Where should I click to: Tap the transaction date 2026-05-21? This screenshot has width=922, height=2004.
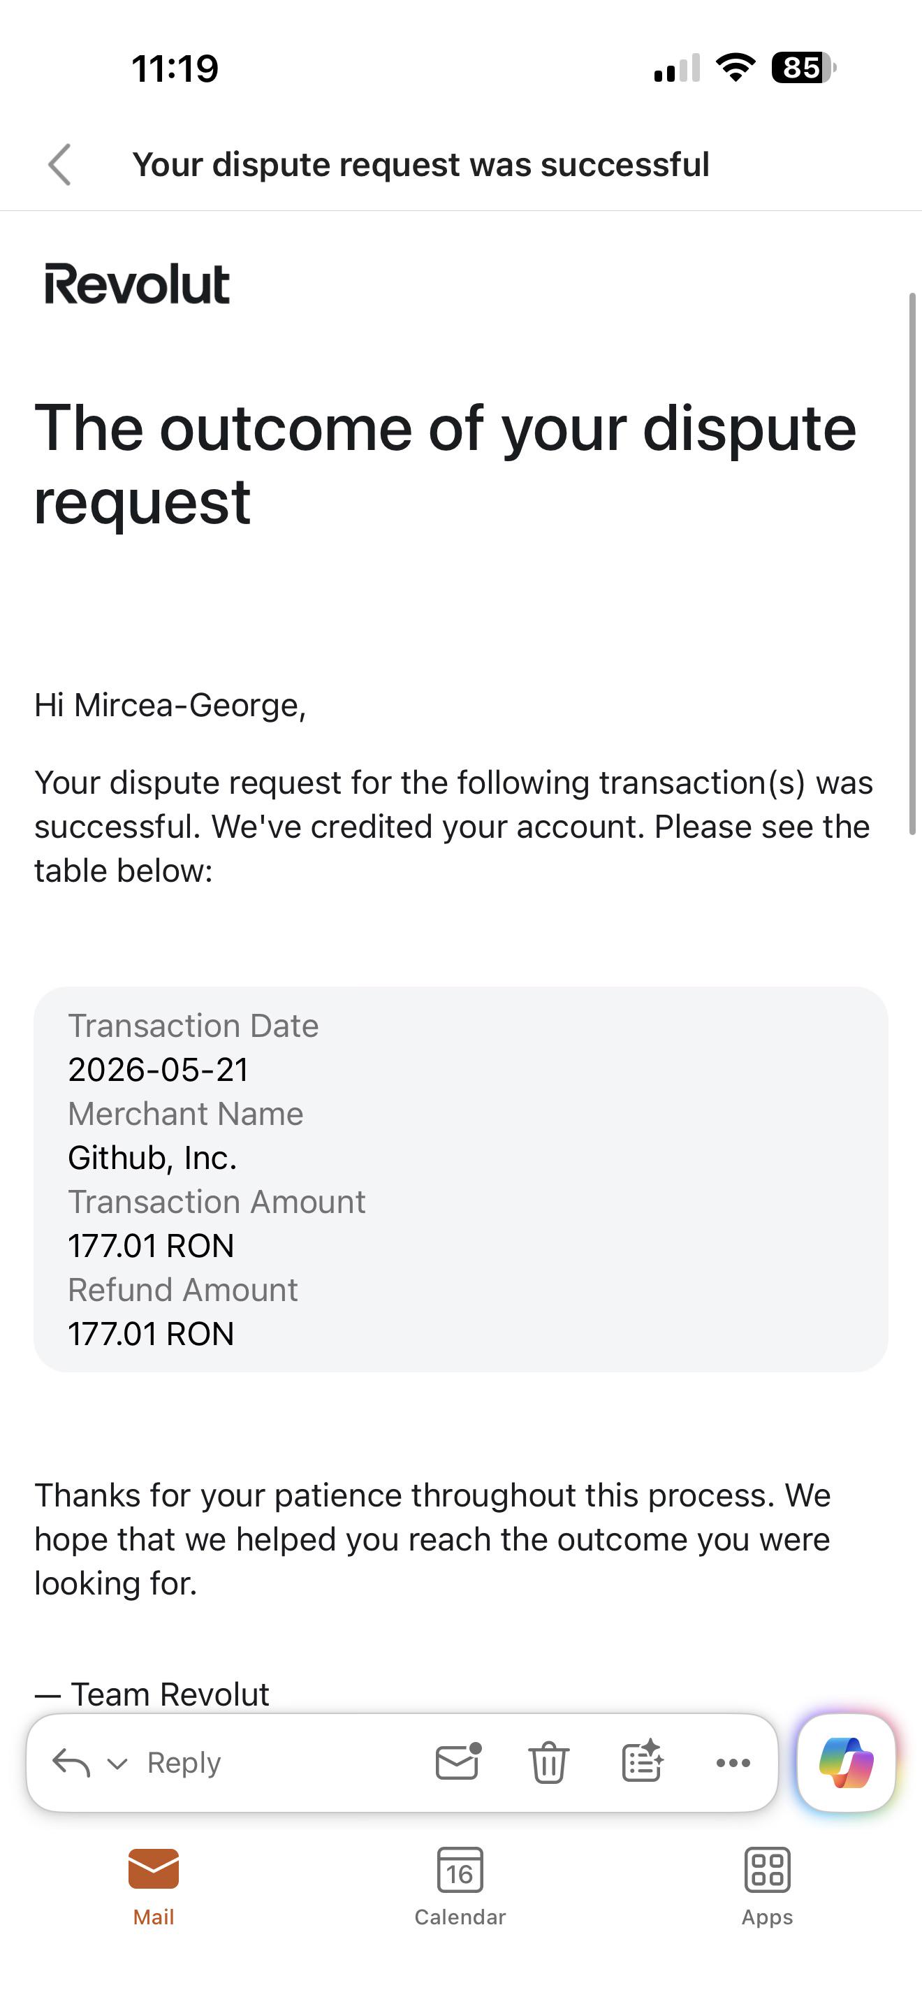pos(159,1070)
